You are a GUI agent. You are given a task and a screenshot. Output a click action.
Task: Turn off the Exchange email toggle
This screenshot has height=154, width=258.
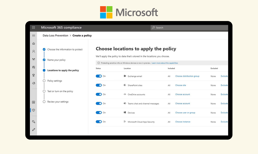(99, 76)
